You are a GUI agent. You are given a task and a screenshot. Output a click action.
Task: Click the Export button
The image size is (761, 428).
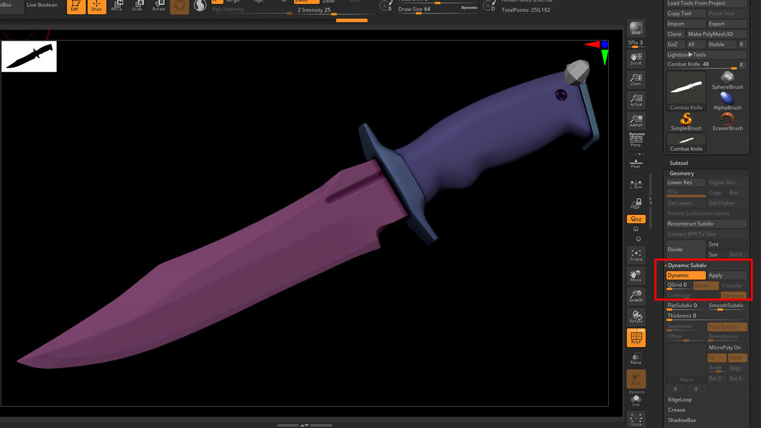pos(727,24)
